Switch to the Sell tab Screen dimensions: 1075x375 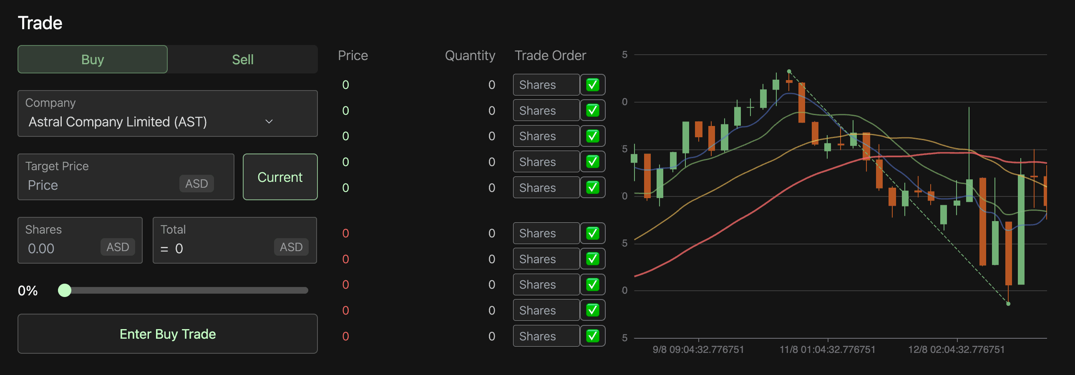pyautogui.click(x=242, y=59)
